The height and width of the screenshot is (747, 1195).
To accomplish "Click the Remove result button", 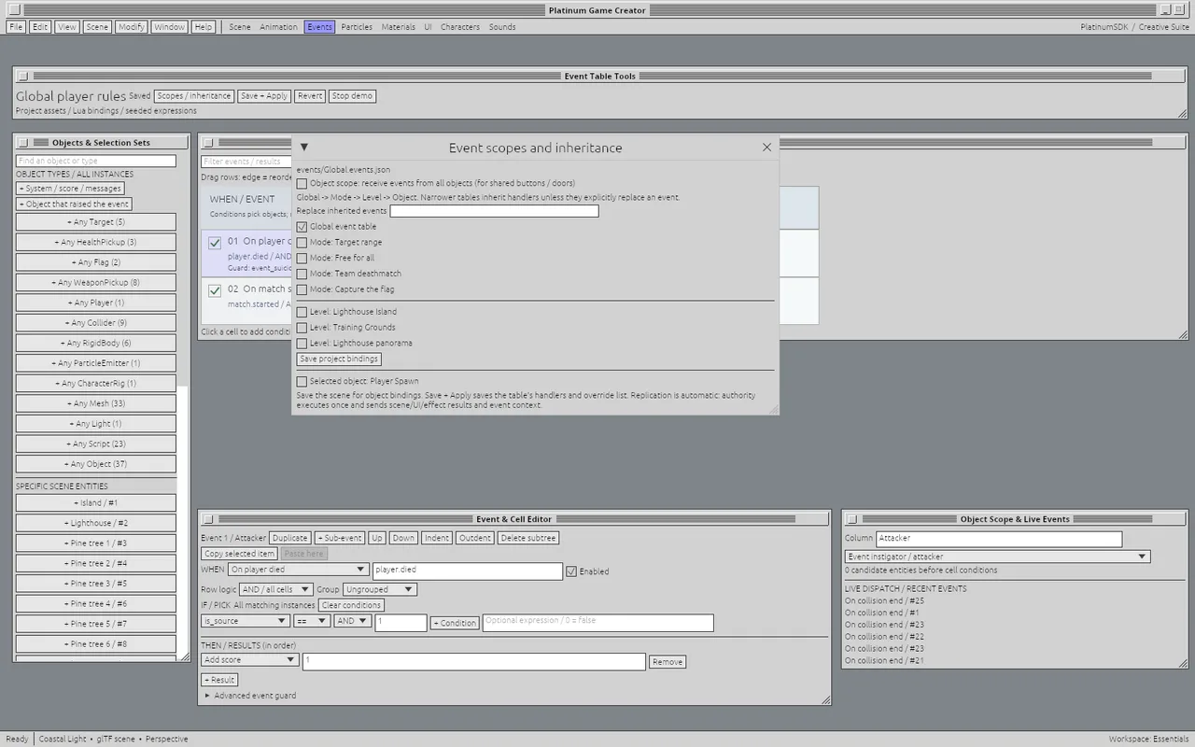I will pyautogui.click(x=668, y=662).
